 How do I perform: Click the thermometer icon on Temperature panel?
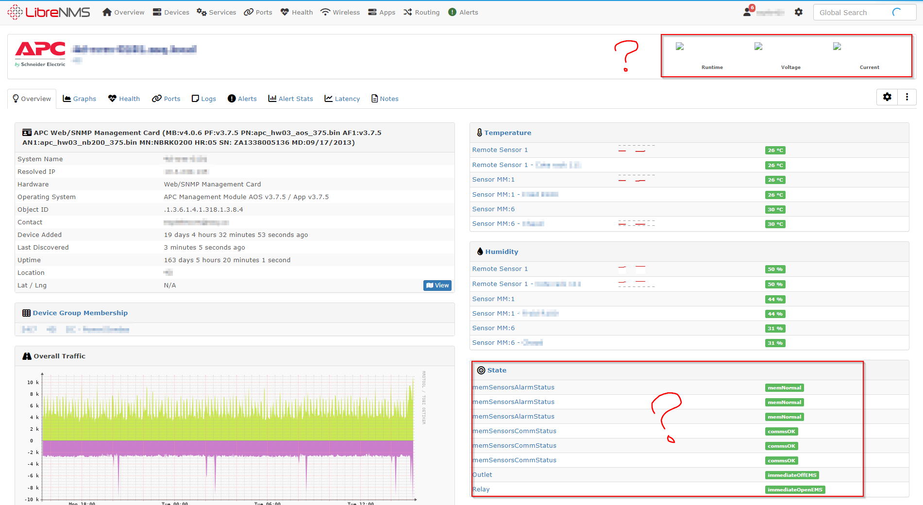click(480, 132)
